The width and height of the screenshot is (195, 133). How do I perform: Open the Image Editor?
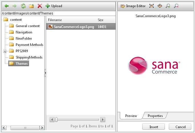pyautogui.click(x=133, y=6)
